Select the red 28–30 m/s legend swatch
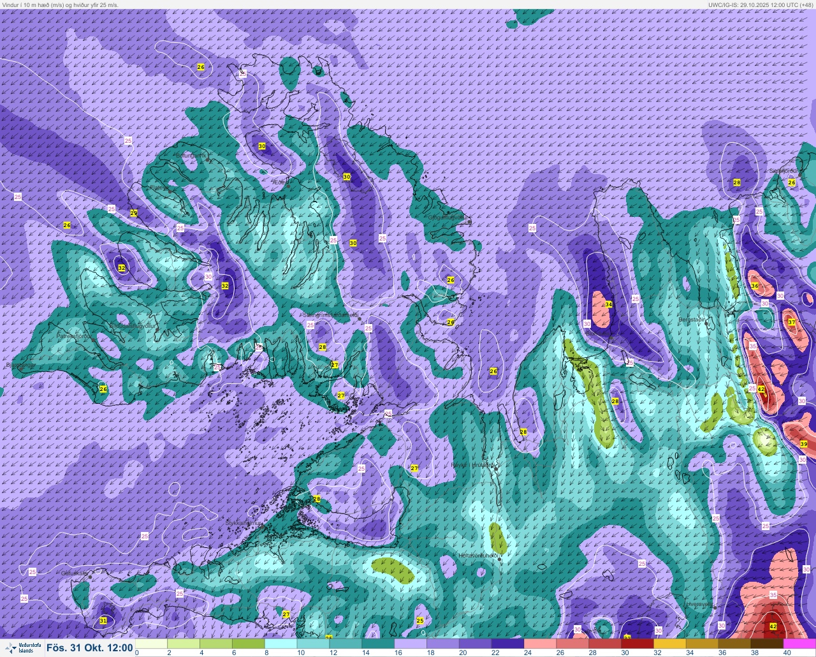Viewport: 816px width, 657px height. [605, 644]
